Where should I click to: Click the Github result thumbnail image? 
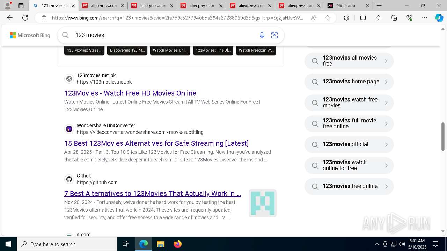click(263, 203)
